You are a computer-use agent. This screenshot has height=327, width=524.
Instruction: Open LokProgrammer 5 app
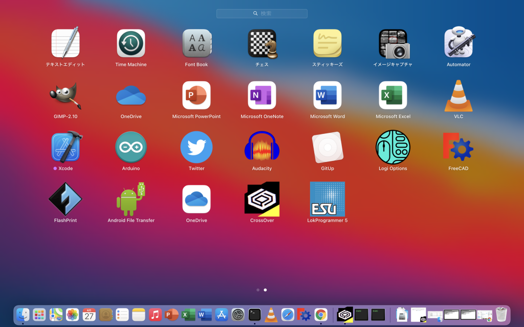[x=327, y=199]
